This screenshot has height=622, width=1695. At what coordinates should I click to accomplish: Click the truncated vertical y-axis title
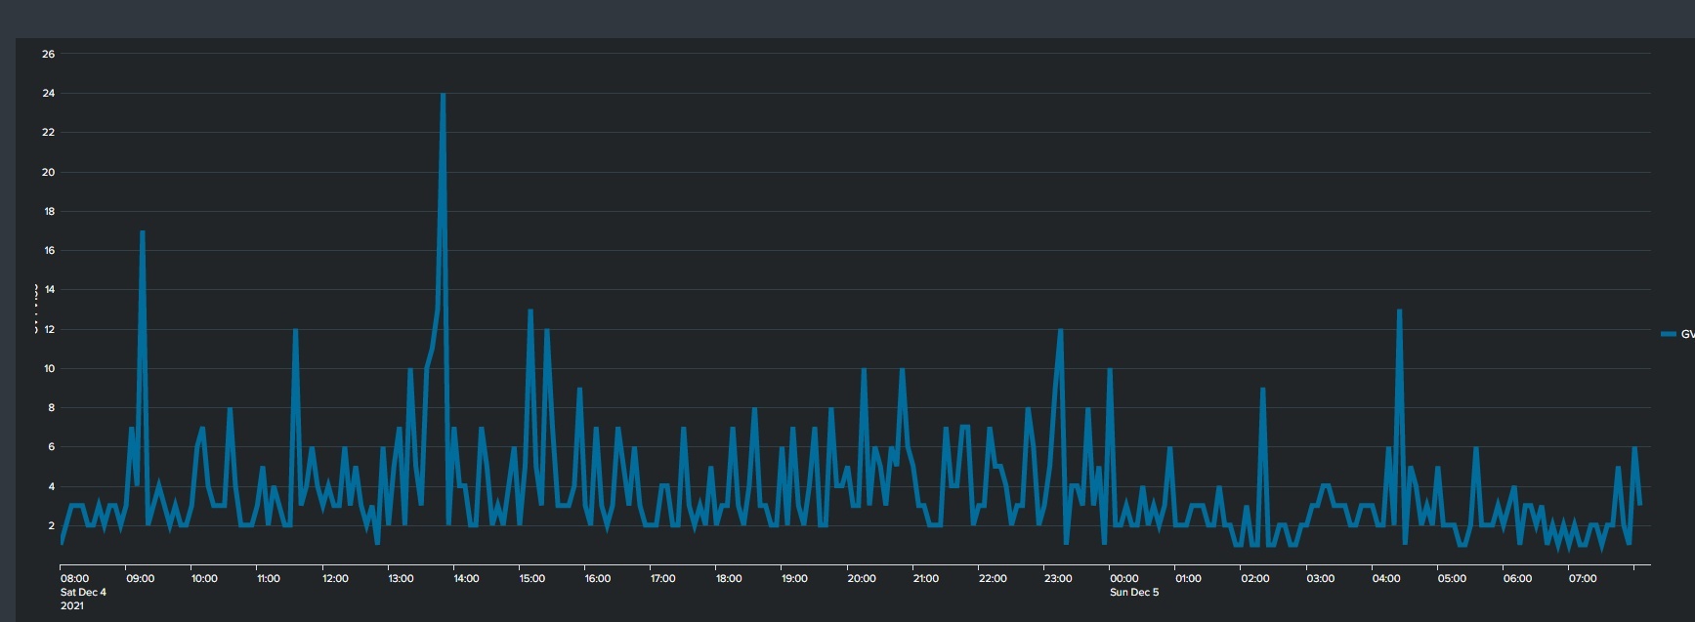(34, 309)
